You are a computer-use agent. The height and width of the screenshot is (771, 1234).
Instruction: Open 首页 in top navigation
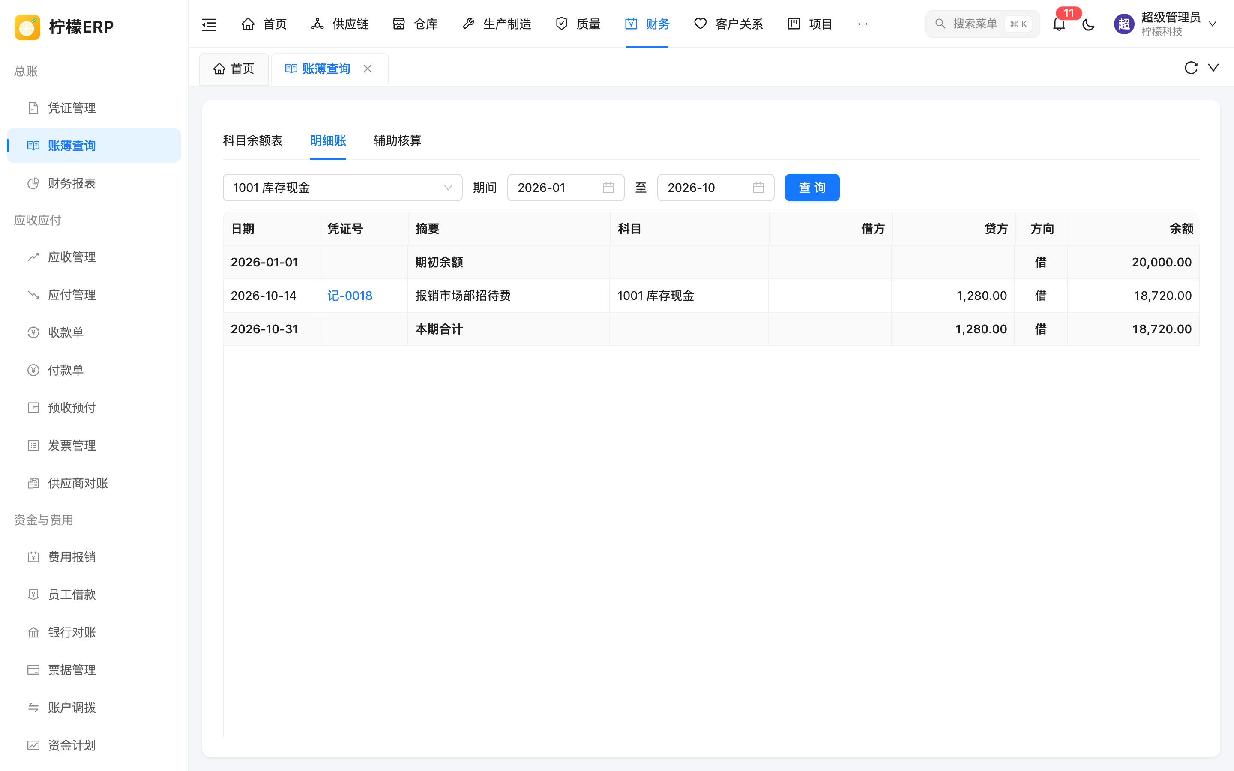[264, 24]
